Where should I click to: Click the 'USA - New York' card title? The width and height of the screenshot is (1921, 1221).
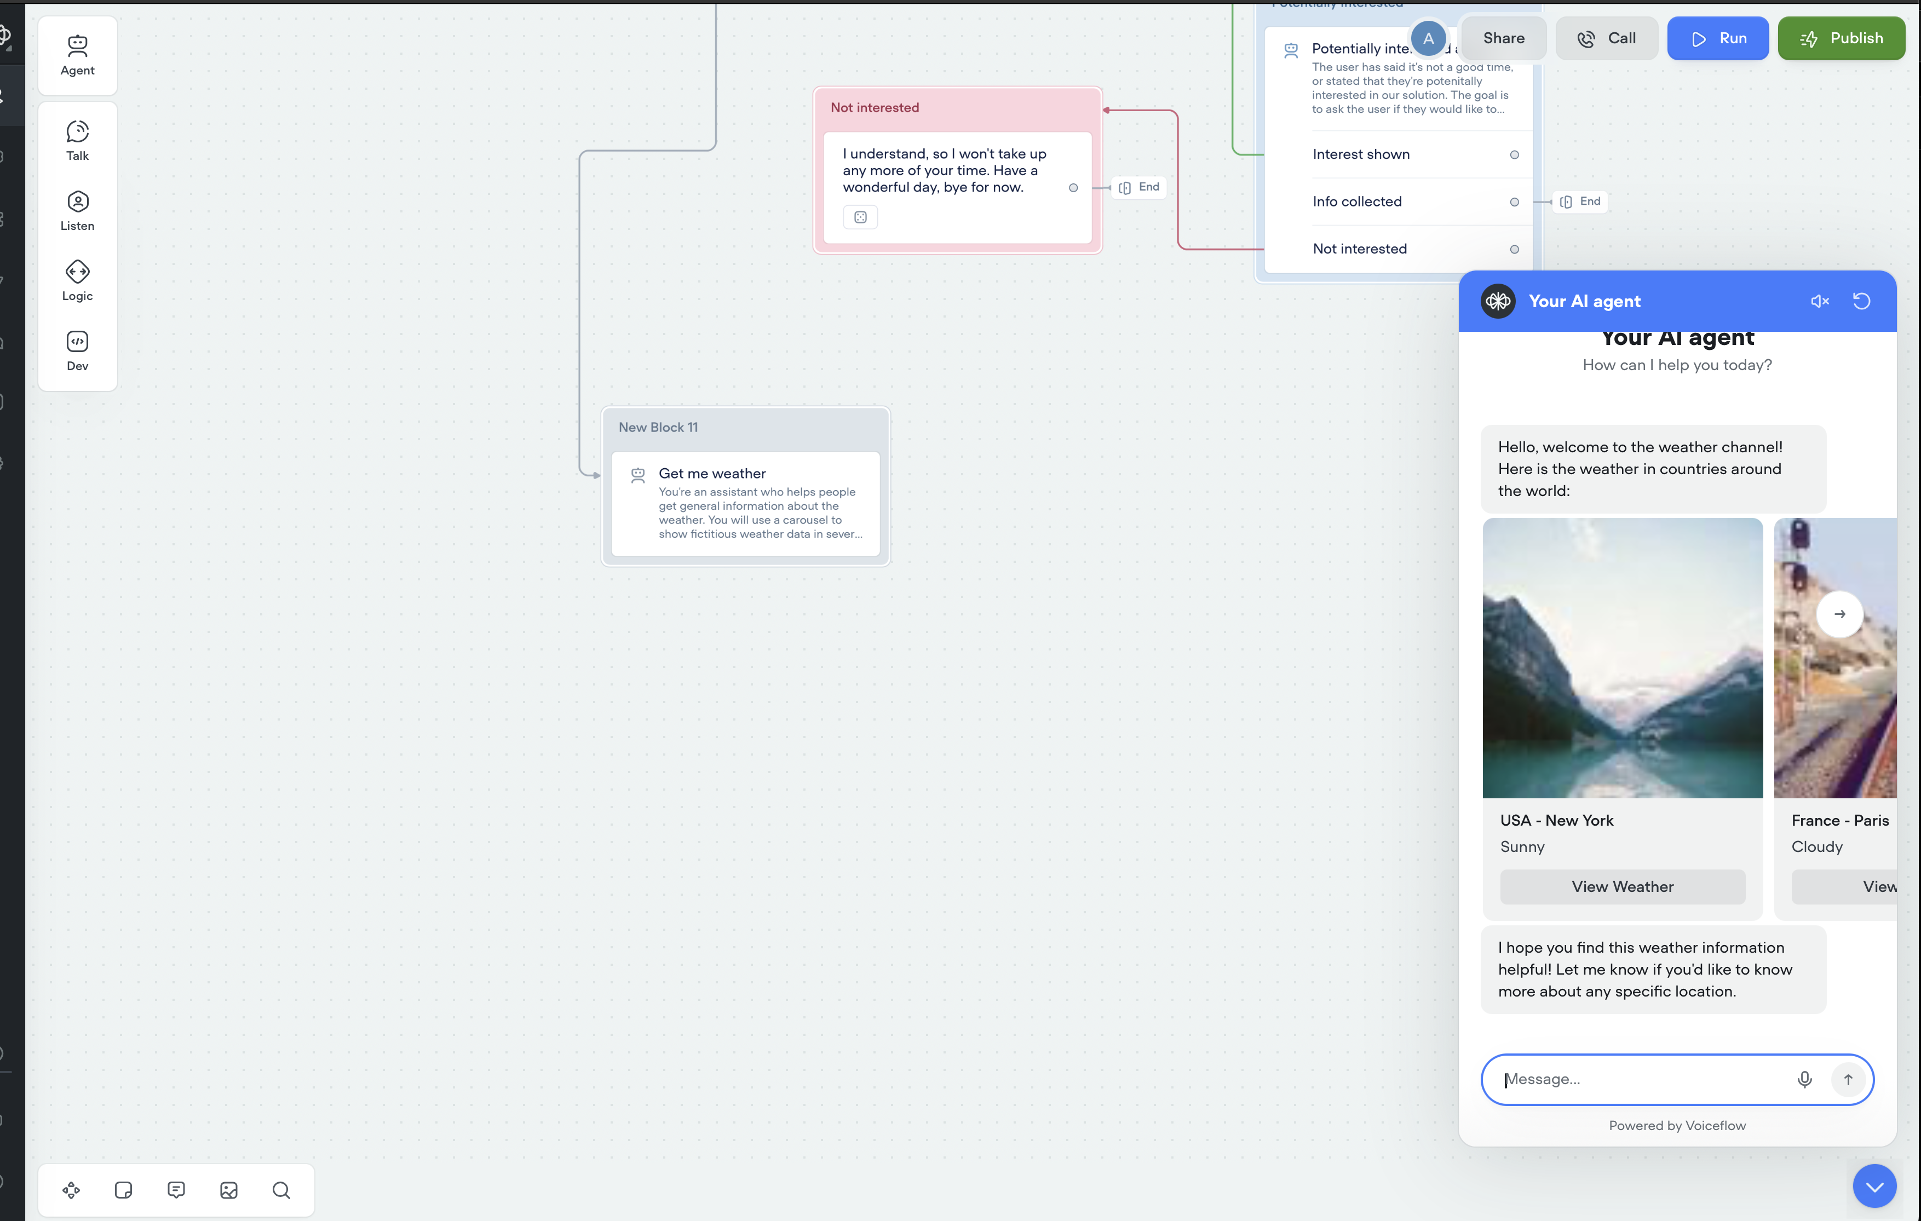click(1556, 820)
